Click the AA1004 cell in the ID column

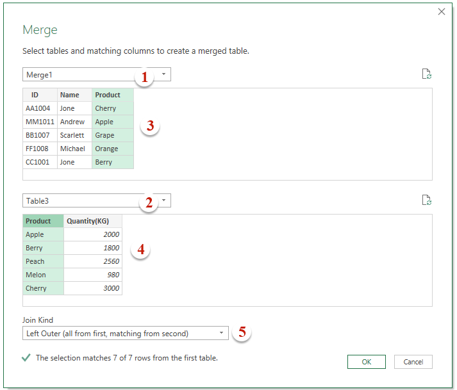click(x=38, y=108)
